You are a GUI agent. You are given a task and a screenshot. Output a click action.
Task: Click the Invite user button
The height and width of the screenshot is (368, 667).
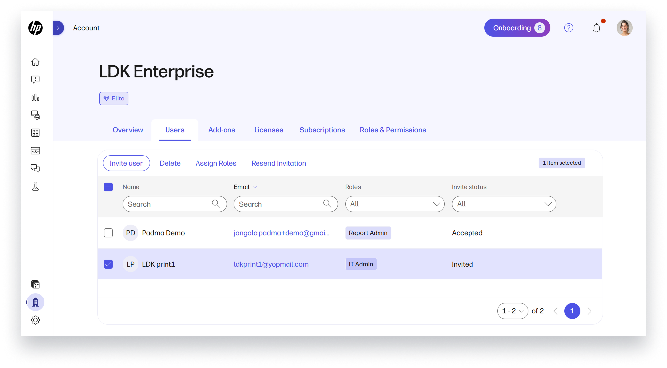pyautogui.click(x=126, y=163)
